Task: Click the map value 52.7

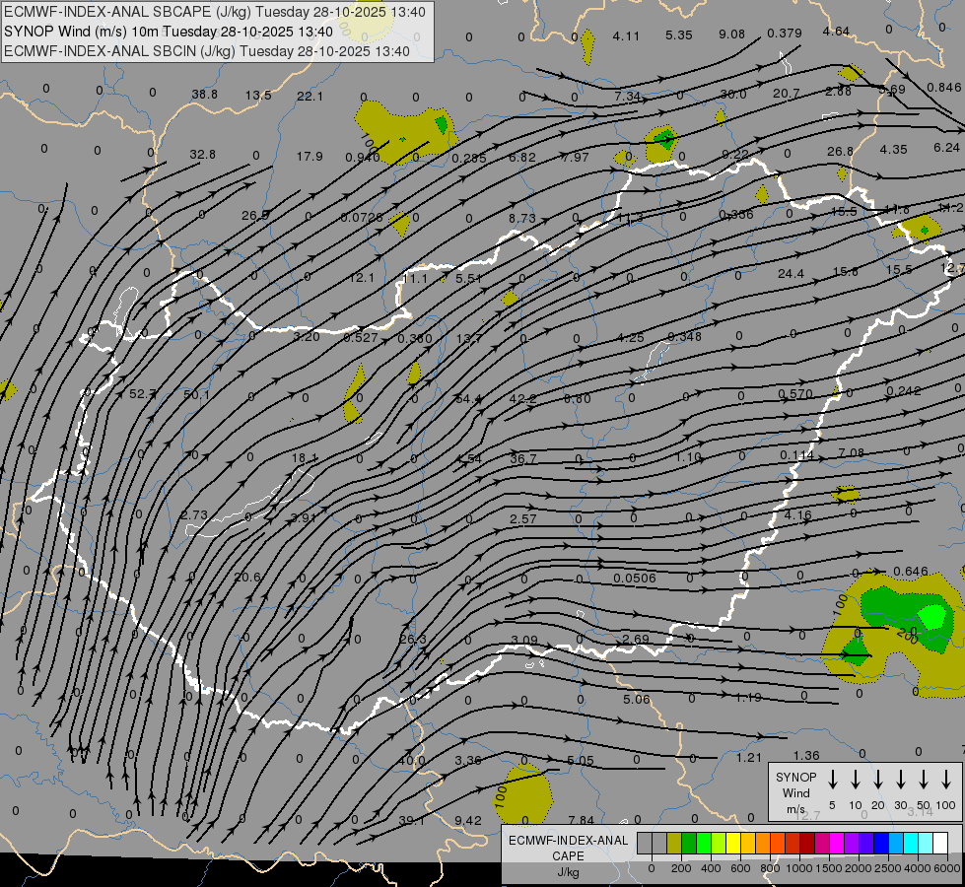Action: point(142,394)
